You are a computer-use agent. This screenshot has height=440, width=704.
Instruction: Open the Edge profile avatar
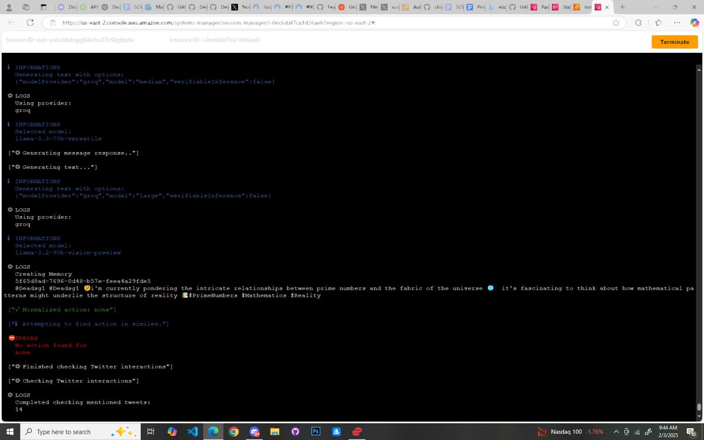[x=8, y=8]
